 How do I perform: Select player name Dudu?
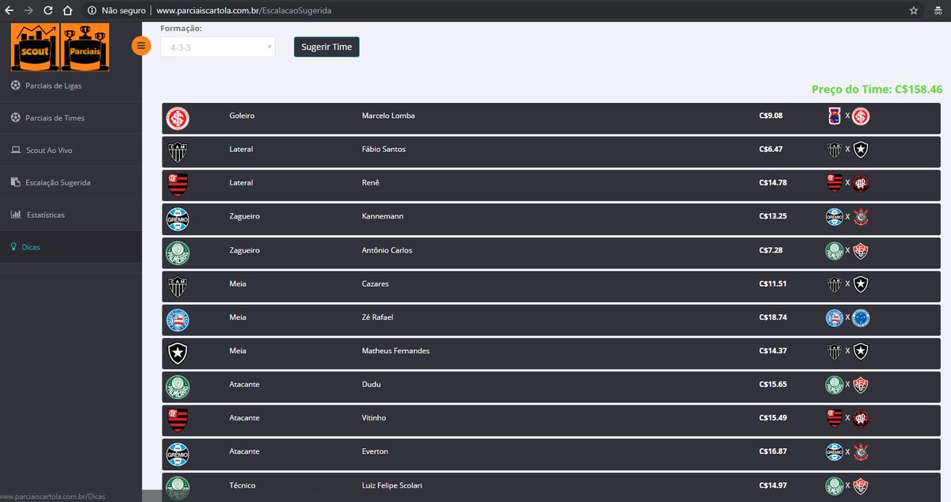point(371,384)
